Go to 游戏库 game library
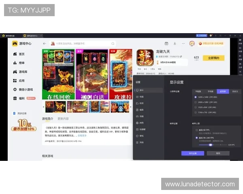Screen dimensions: 243x194 pyautogui.click(x=20, y=72)
